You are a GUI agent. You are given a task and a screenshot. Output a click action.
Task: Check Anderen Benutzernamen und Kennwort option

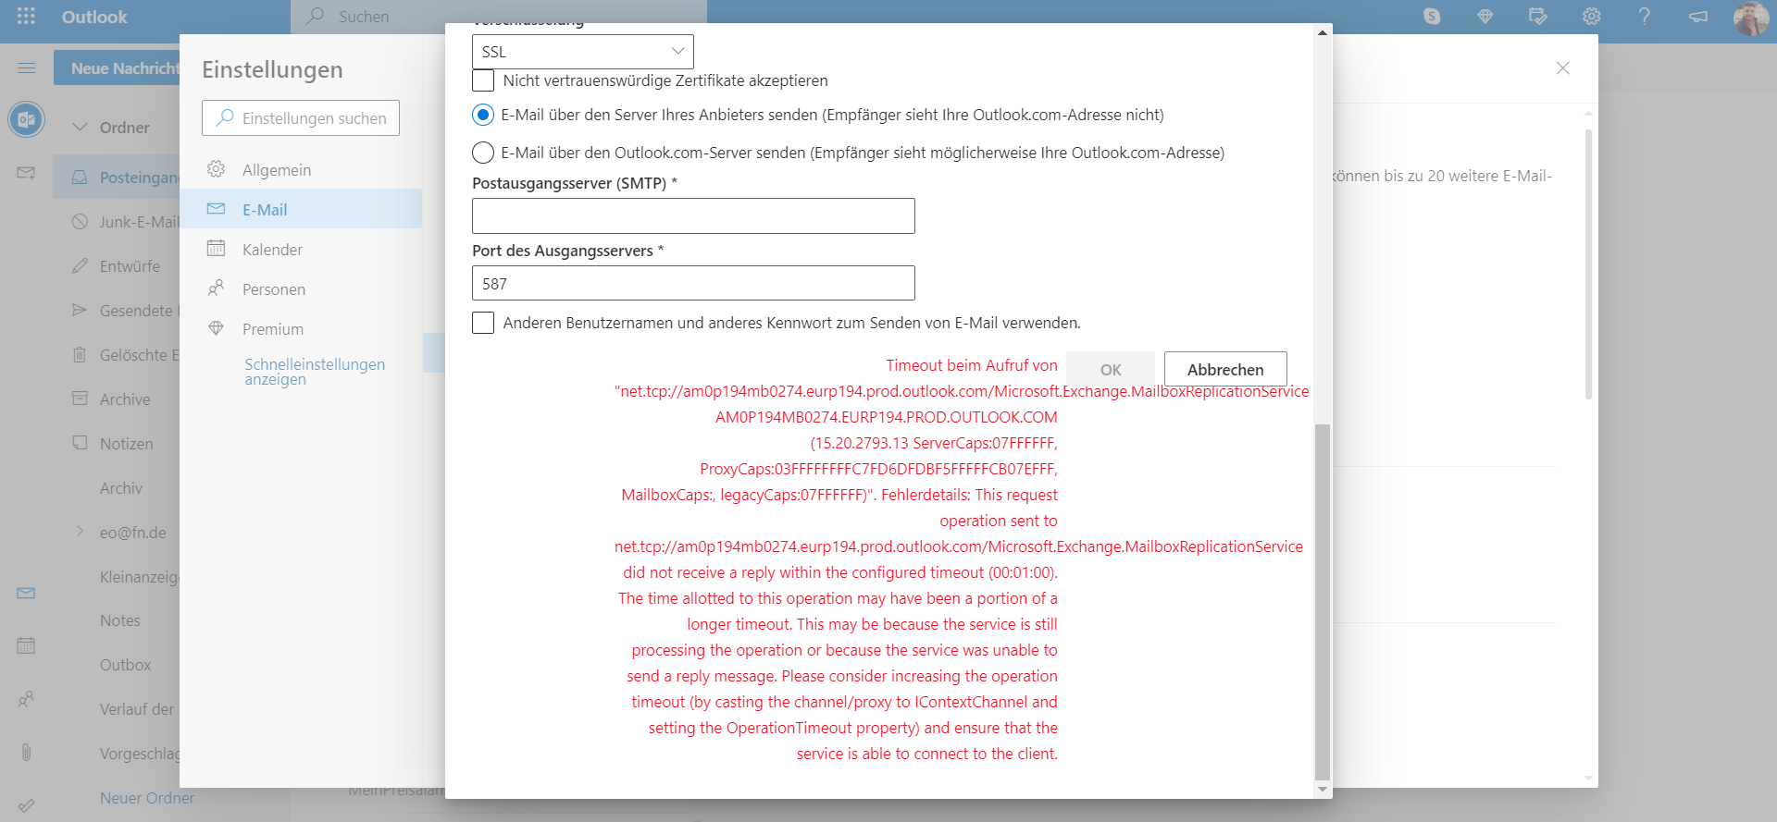[483, 323]
